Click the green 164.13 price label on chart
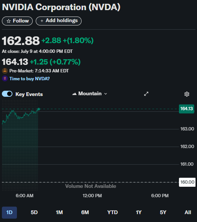 click(x=186, y=109)
